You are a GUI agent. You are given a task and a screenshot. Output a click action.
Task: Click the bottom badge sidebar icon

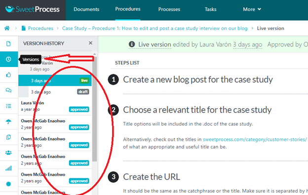8,184
